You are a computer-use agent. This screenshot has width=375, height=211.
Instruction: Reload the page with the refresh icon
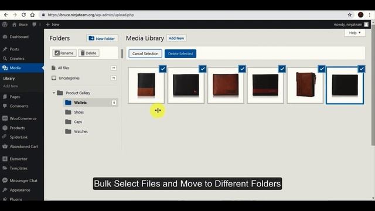tap(23, 15)
